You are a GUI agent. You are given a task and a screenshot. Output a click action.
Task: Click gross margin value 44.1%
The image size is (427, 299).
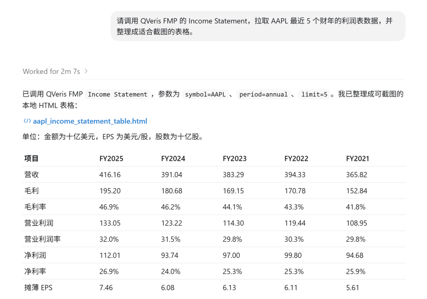click(232, 207)
